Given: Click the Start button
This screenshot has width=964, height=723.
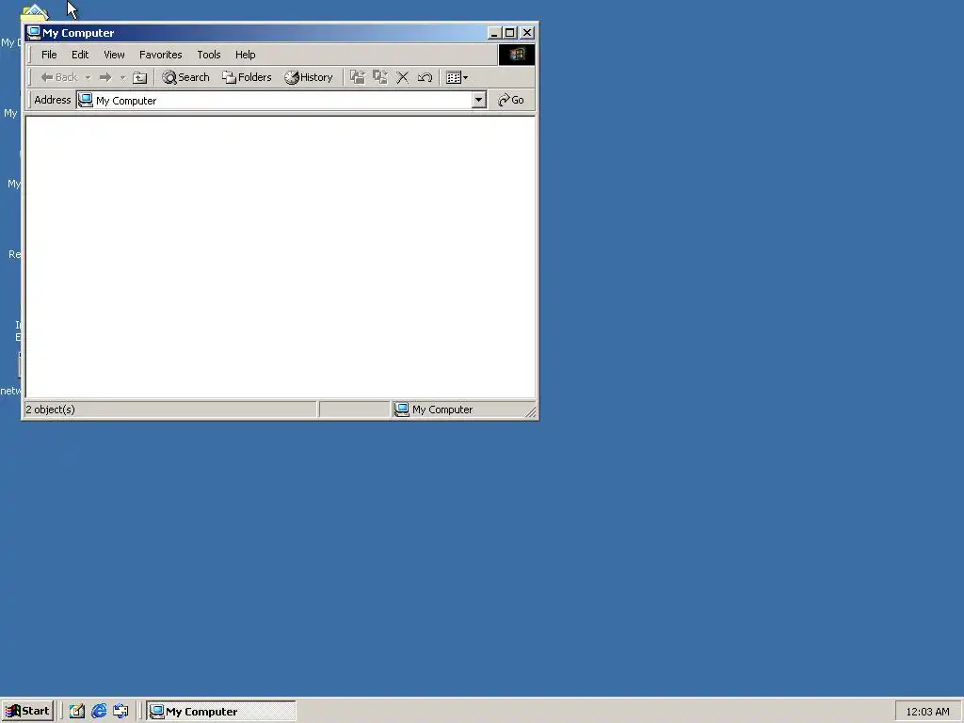Looking at the screenshot, I should (27, 712).
